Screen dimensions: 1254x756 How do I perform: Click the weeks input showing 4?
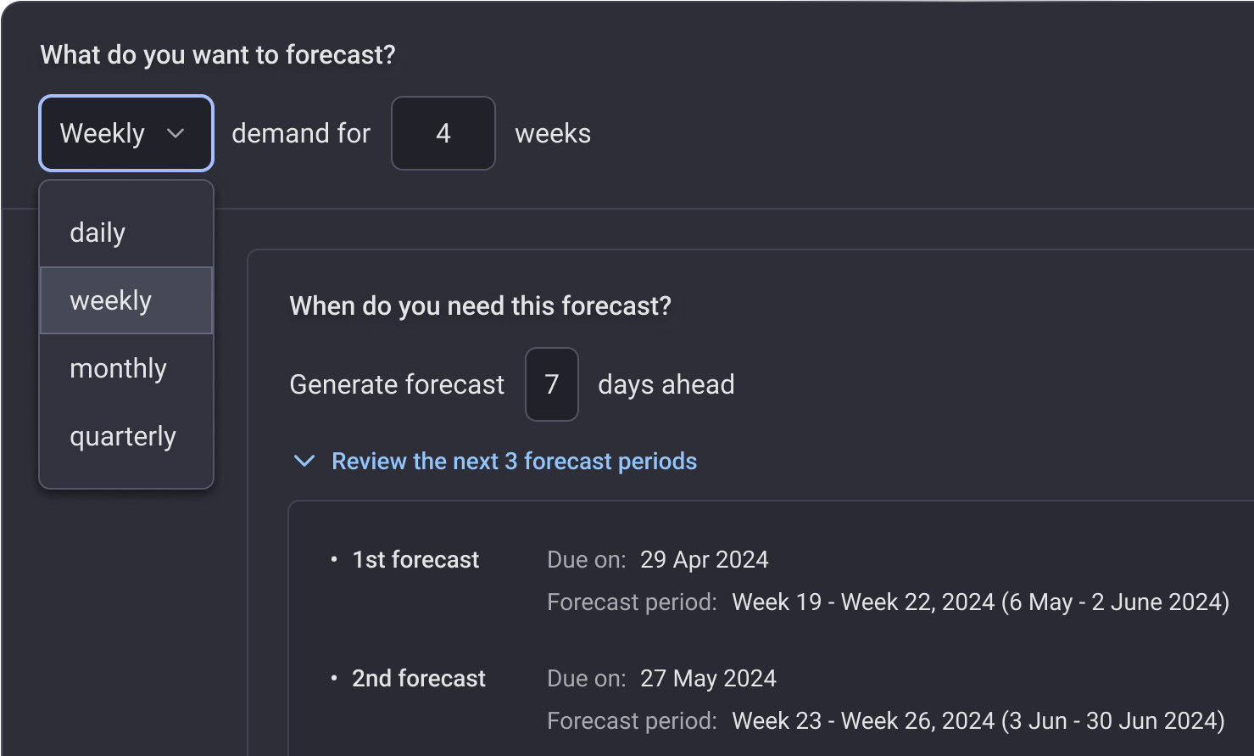pyautogui.click(x=443, y=133)
